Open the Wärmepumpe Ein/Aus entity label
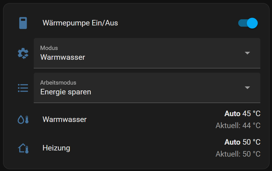The image size is (272, 171). [x=80, y=23]
